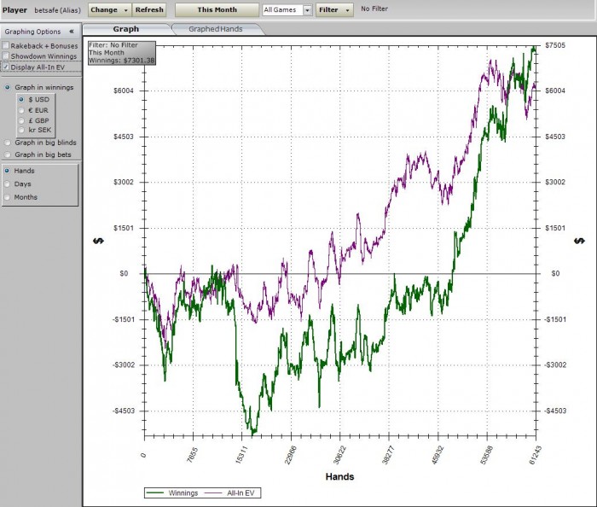Click the 7655 hands axis label

tap(193, 455)
